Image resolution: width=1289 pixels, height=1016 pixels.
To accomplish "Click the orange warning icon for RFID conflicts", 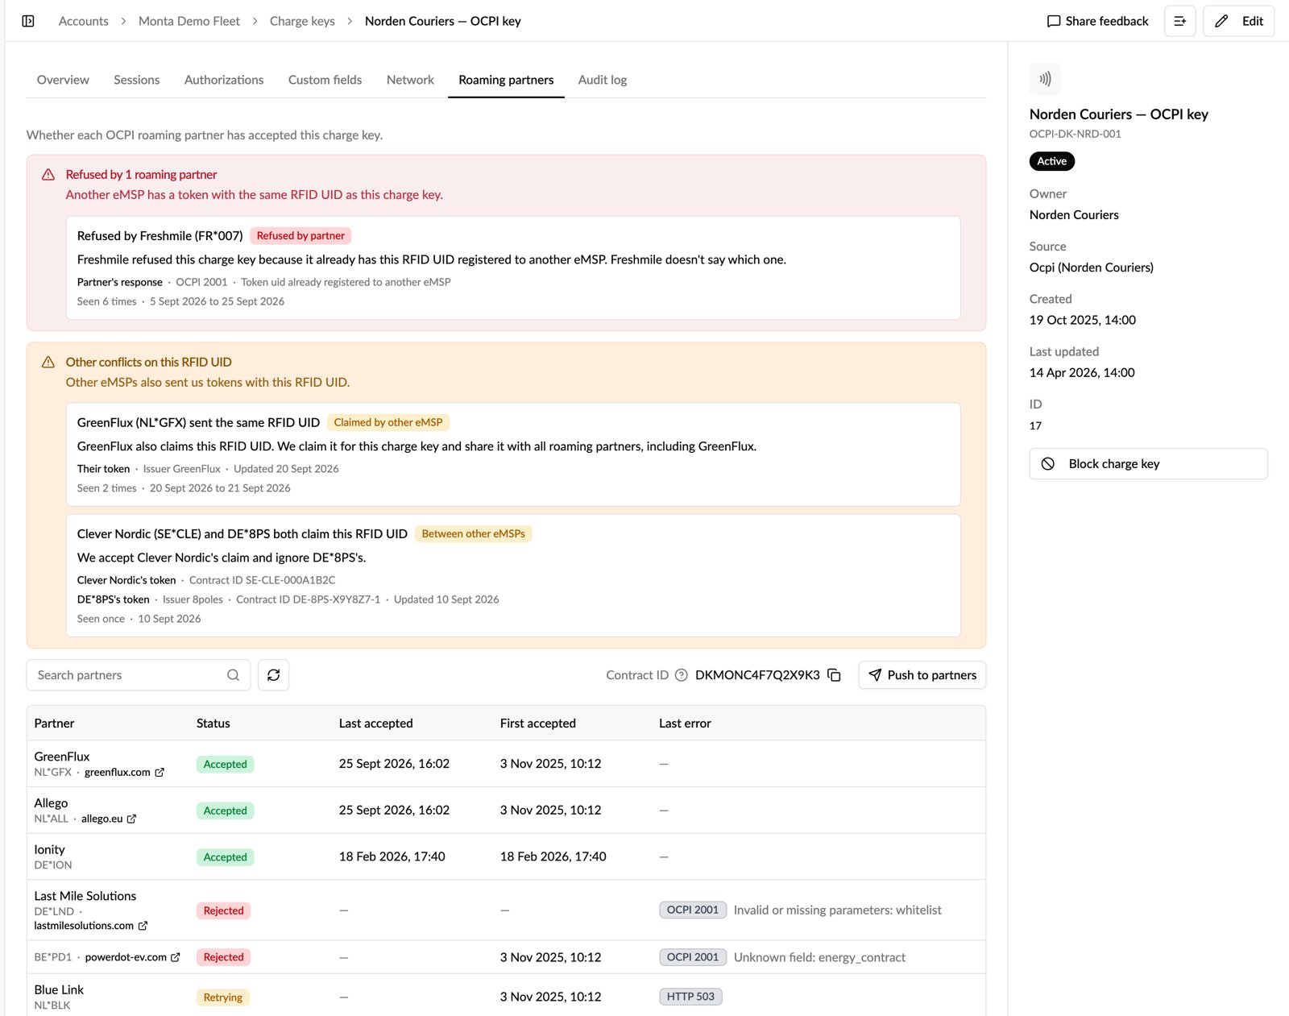I will click(x=48, y=363).
